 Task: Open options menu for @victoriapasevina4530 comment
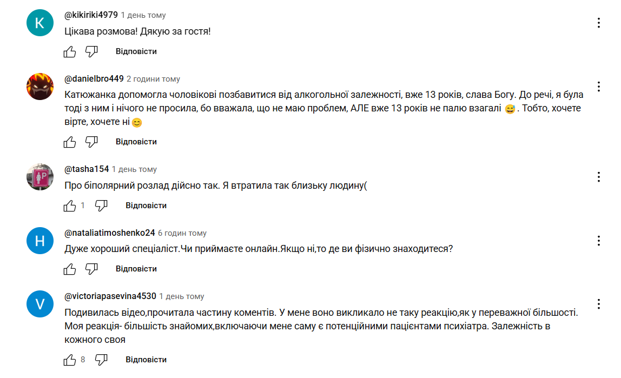click(x=599, y=304)
